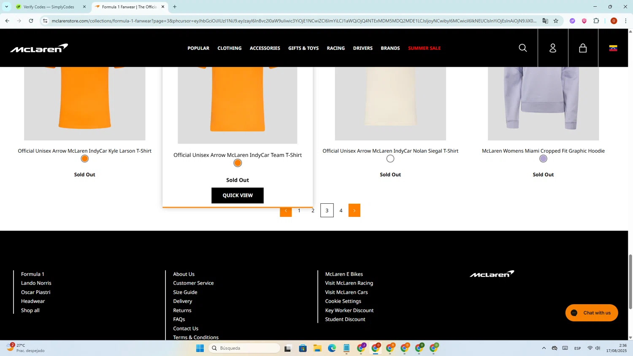
Task: Reload the browser page
Action: 31,21
